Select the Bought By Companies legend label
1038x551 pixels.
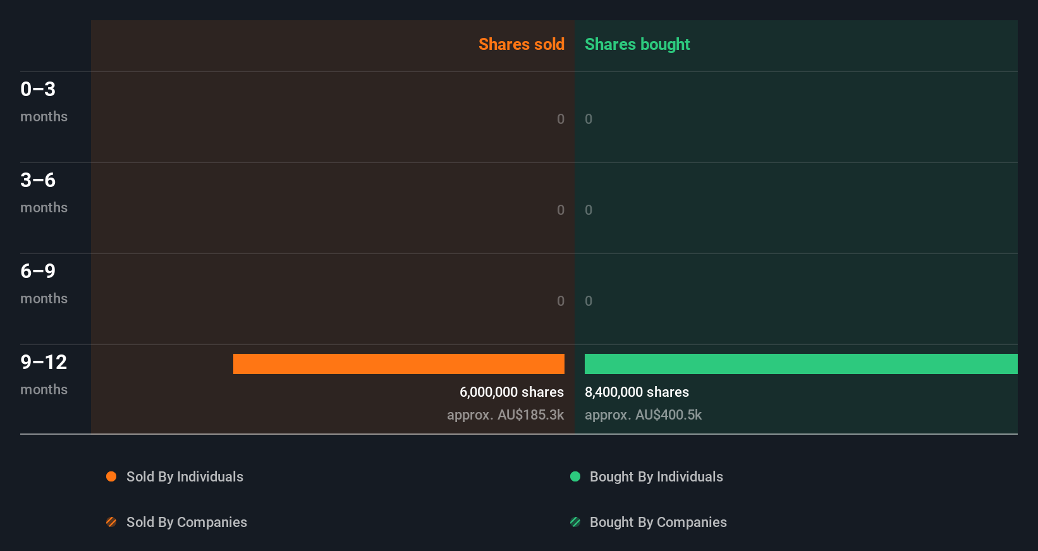pyautogui.click(x=658, y=523)
